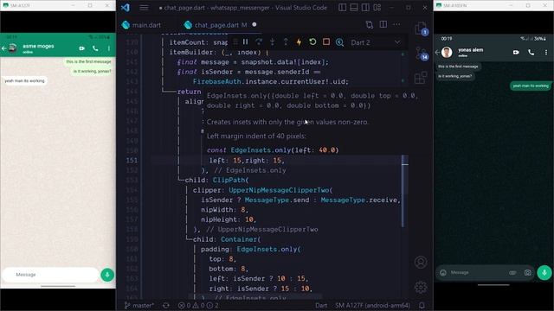The width and height of the screenshot is (554, 311).
Task: Toggle the bottom panel layout icon
Action: coord(354,8)
